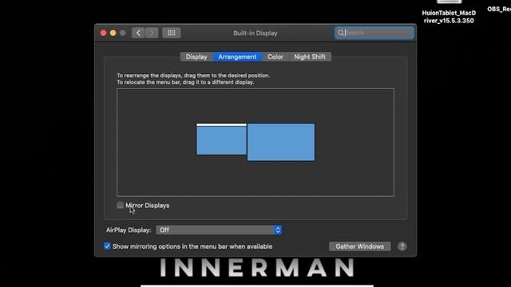Click the forward chevron navigation button

click(x=152, y=33)
